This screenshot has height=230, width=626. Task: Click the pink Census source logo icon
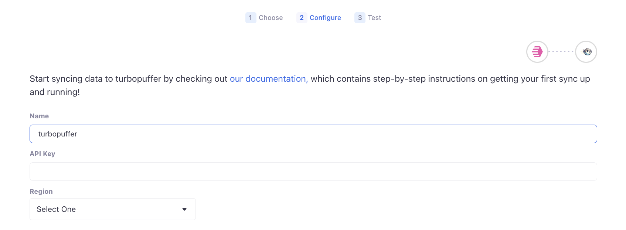pos(537,52)
